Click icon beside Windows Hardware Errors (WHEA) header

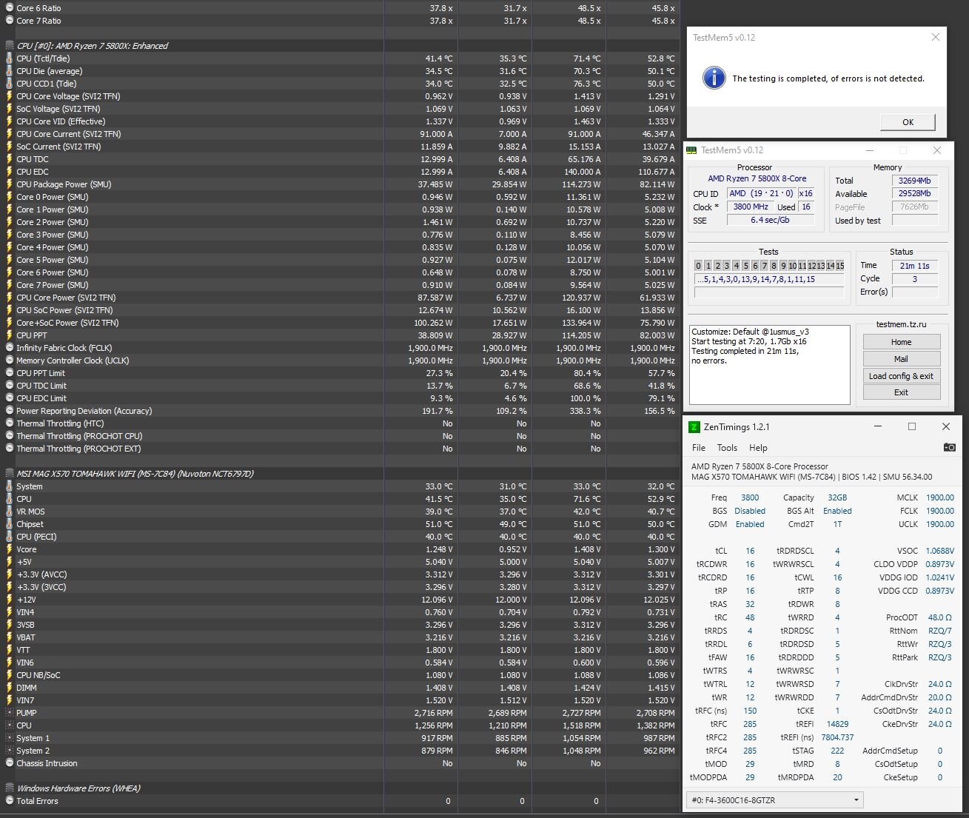pyautogui.click(x=9, y=788)
